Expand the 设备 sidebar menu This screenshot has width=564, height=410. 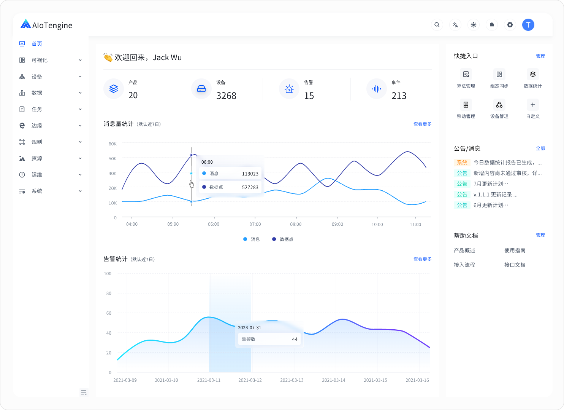click(x=37, y=76)
